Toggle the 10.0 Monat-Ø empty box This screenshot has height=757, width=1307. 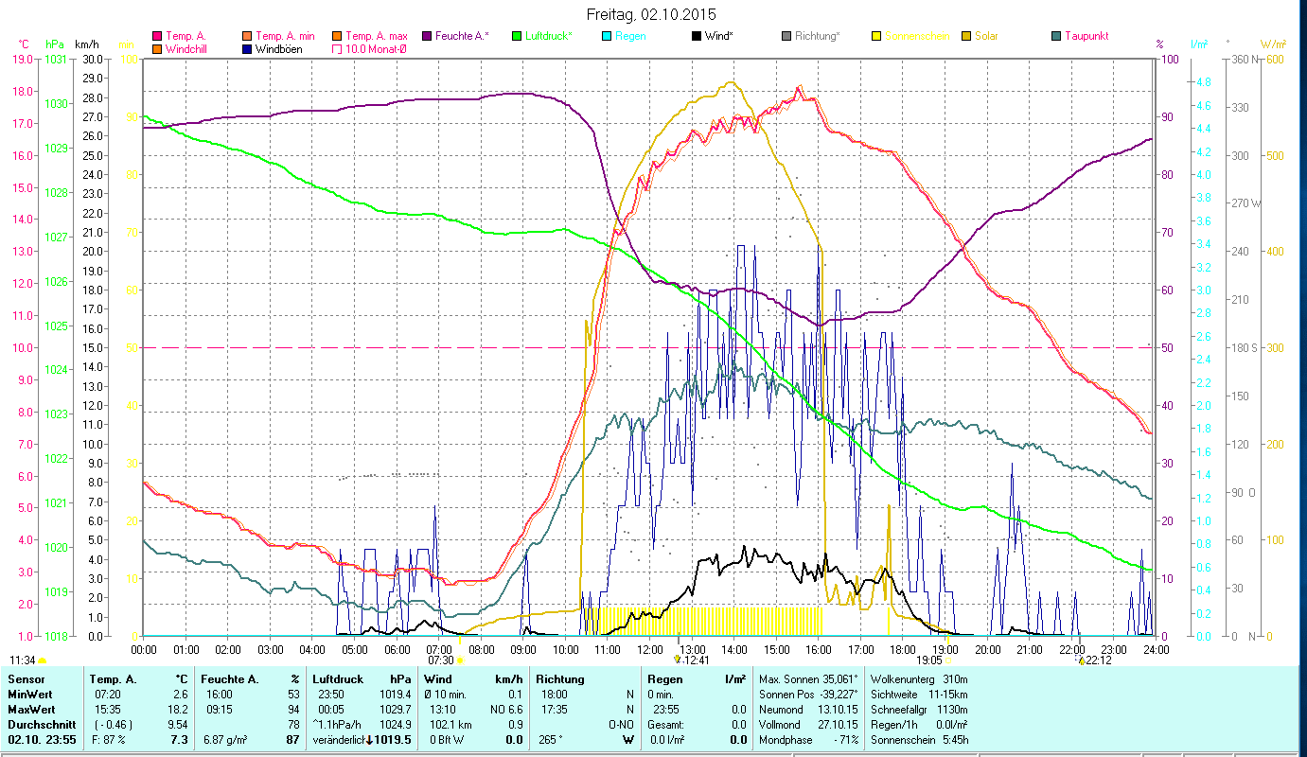point(337,49)
